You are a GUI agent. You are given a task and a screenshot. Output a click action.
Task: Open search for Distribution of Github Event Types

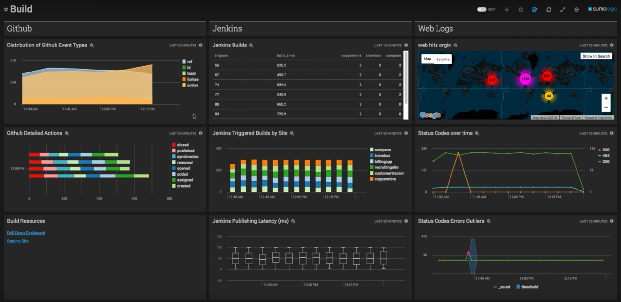click(x=92, y=45)
